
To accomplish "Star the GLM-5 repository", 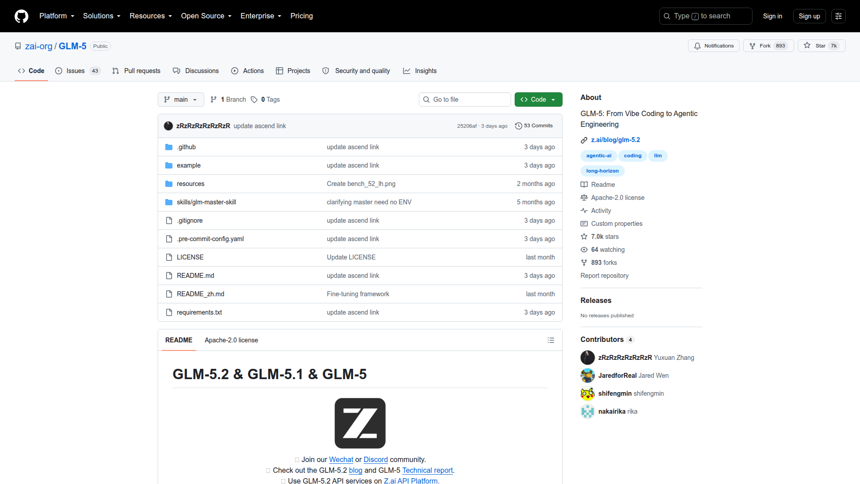I will [821, 46].
